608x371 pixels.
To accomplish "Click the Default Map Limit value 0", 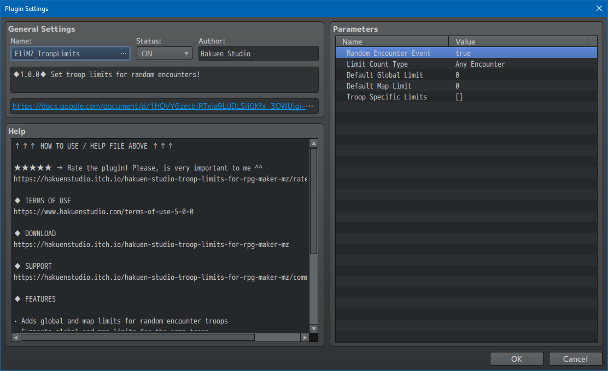I will pyautogui.click(x=457, y=86).
